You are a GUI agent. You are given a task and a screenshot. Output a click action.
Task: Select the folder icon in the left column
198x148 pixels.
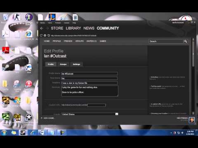[x=5, y=84]
